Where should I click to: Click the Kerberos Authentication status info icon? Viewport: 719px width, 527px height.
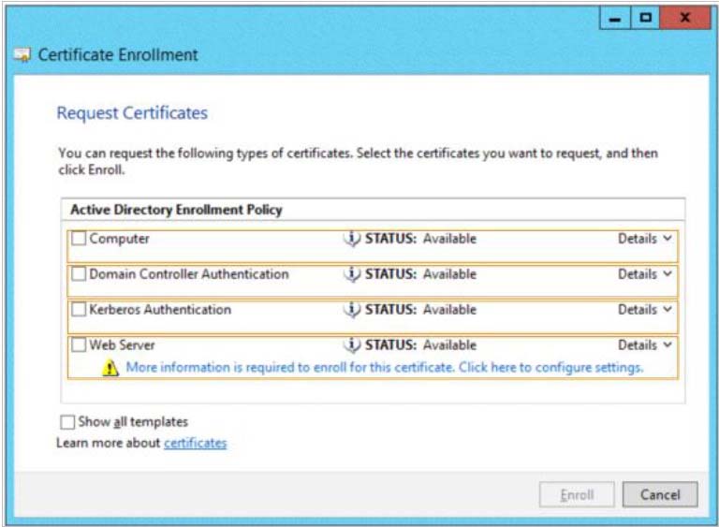click(x=352, y=310)
